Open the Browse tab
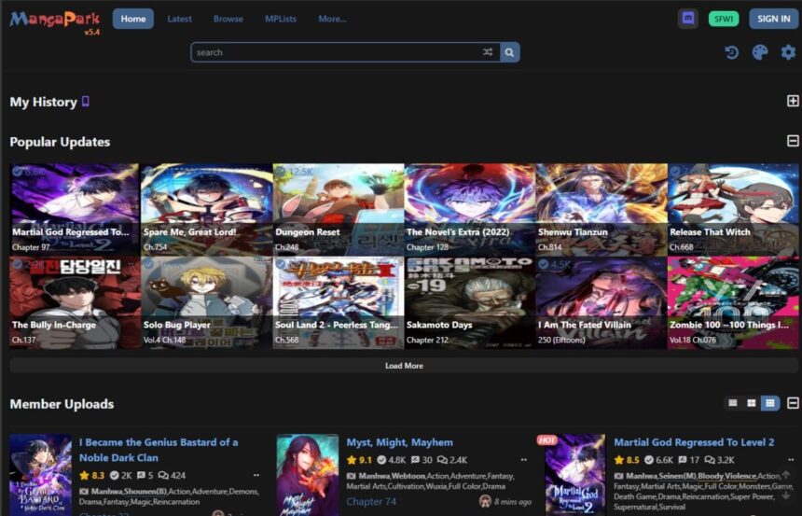 pos(228,19)
